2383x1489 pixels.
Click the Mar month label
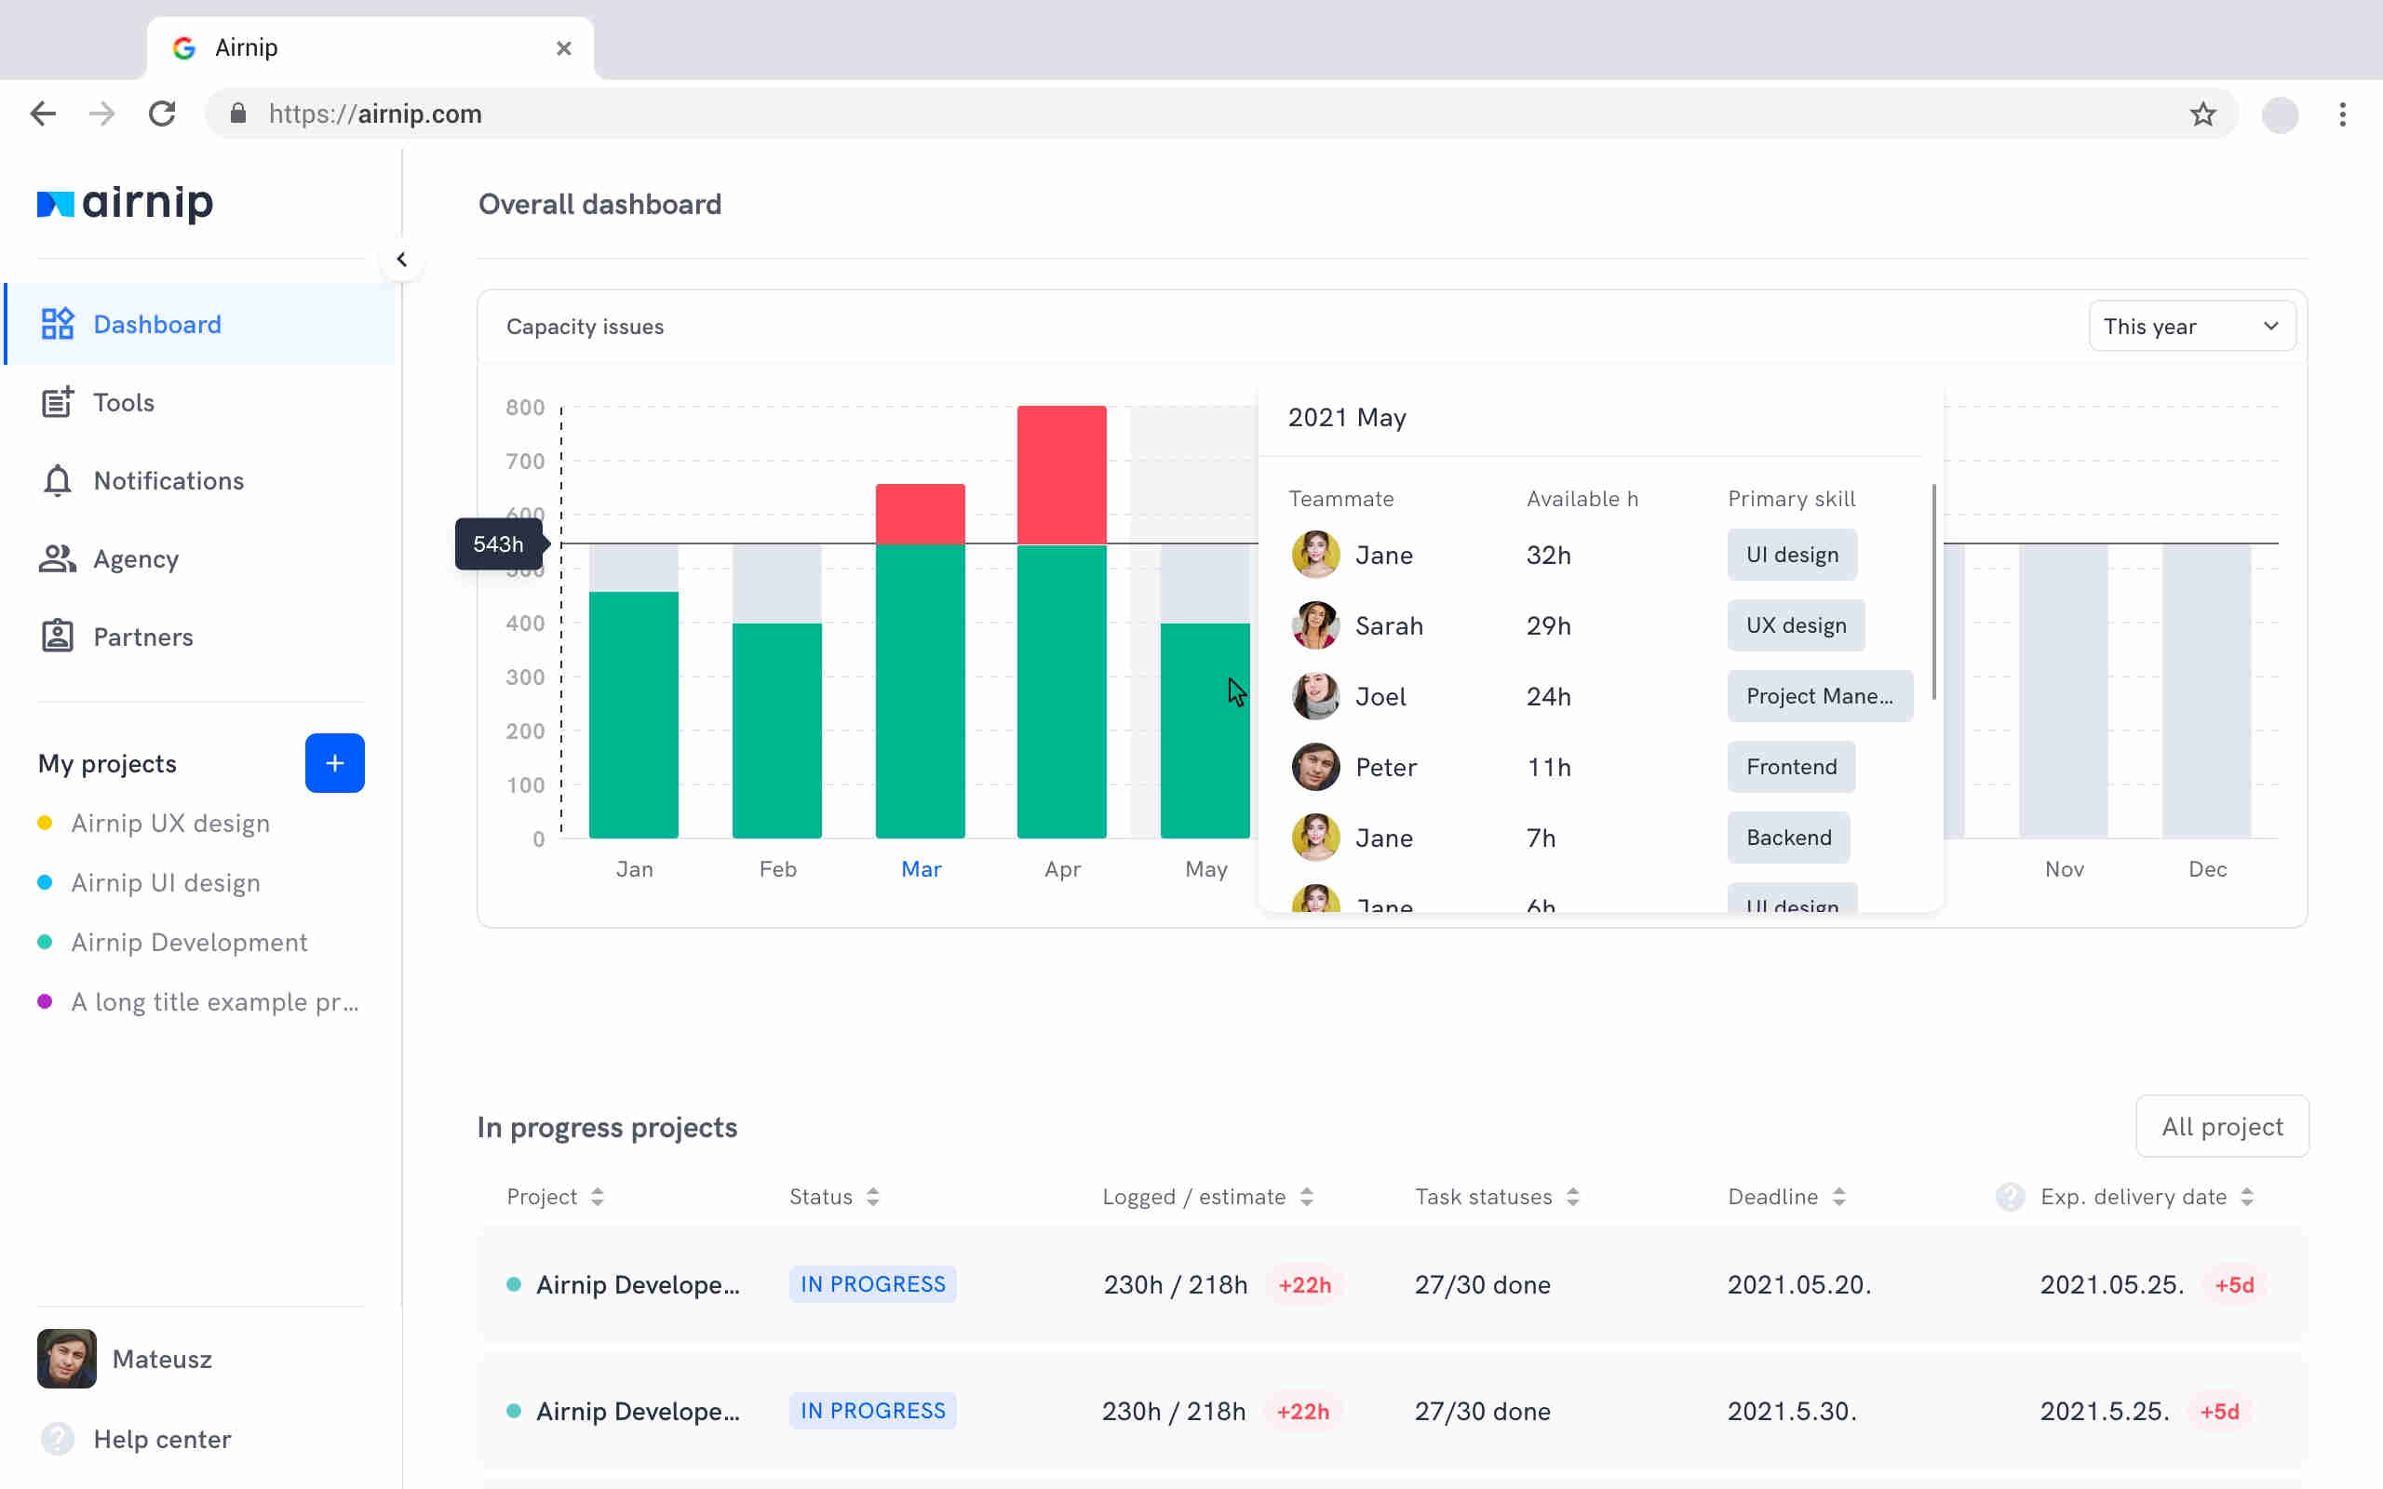(921, 868)
